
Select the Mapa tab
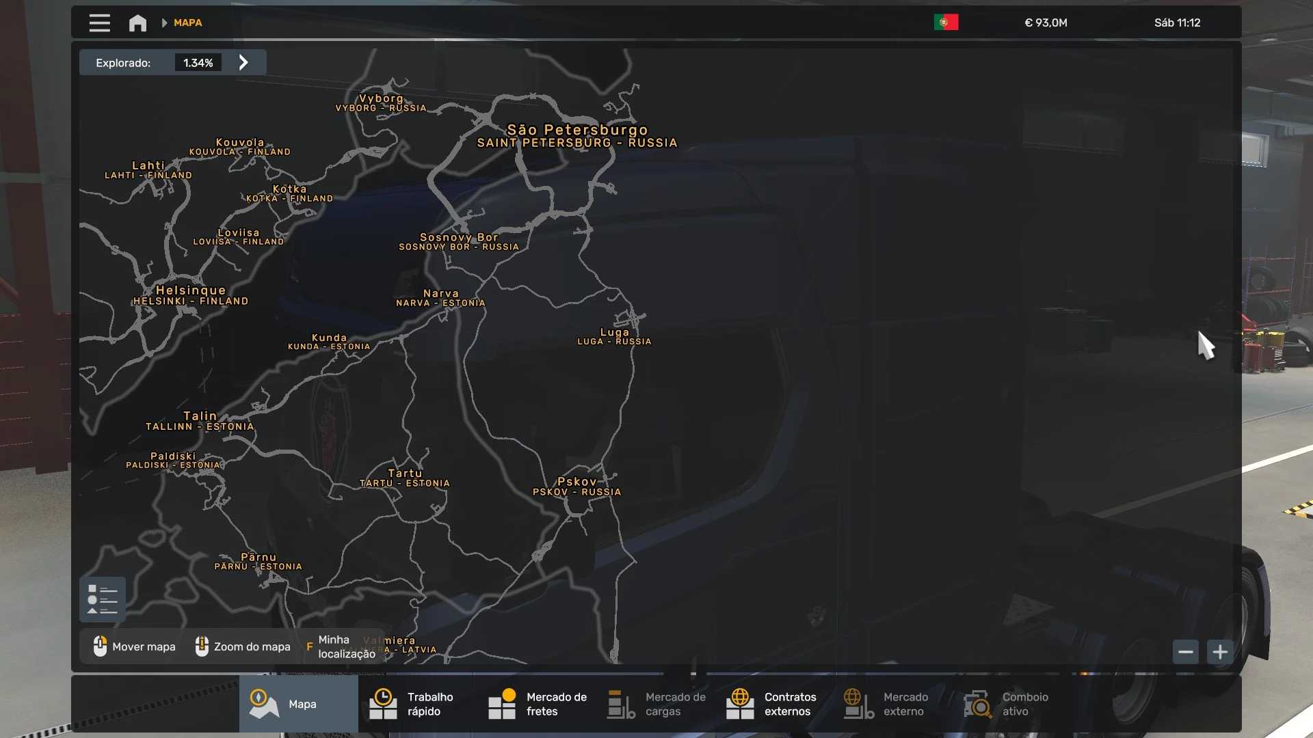pos(298,704)
